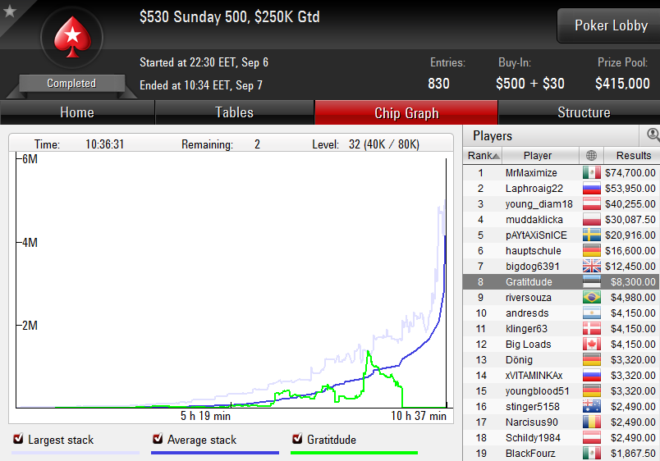Select player xVITAMINKAx in the list
This screenshot has width=660, height=461.
534,375
